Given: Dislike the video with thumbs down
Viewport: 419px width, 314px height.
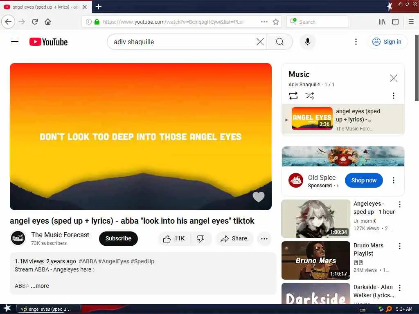Looking at the screenshot, I should click(200, 238).
